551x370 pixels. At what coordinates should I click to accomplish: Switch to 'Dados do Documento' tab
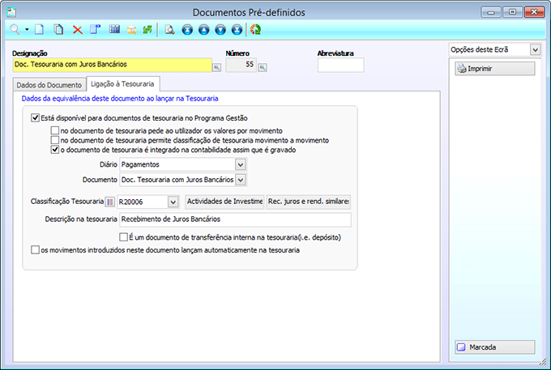[49, 85]
